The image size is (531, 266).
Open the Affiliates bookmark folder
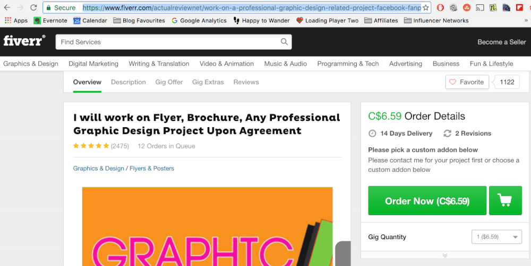(x=381, y=21)
